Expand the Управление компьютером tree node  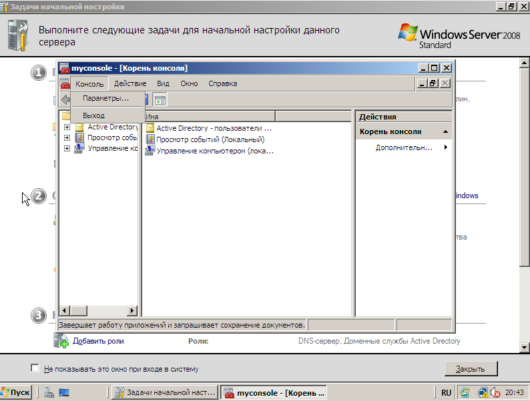click(x=67, y=149)
